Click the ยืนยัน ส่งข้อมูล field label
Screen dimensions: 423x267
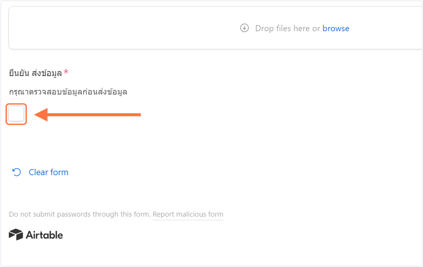point(35,73)
